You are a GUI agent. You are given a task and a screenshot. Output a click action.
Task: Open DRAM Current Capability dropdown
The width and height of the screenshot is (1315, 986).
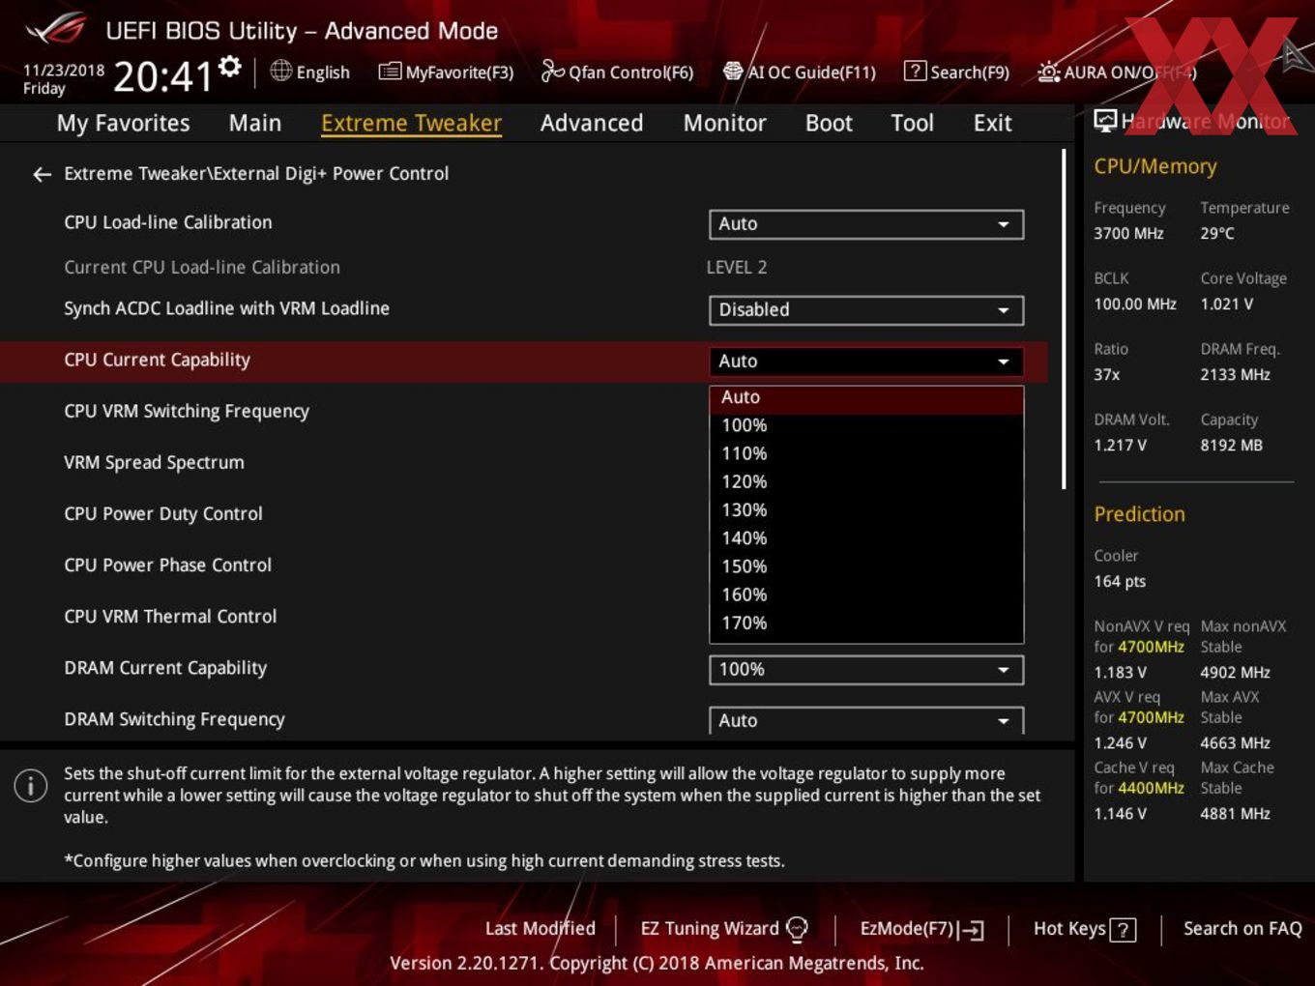tap(866, 670)
